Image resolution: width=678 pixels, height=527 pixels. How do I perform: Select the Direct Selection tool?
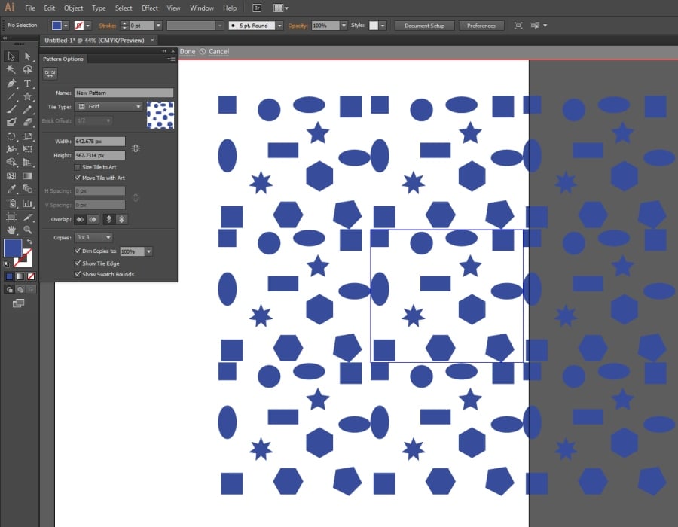coord(27,56)
